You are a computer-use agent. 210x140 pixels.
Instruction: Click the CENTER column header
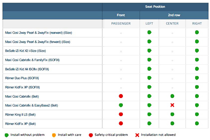(x=172, y=24)
